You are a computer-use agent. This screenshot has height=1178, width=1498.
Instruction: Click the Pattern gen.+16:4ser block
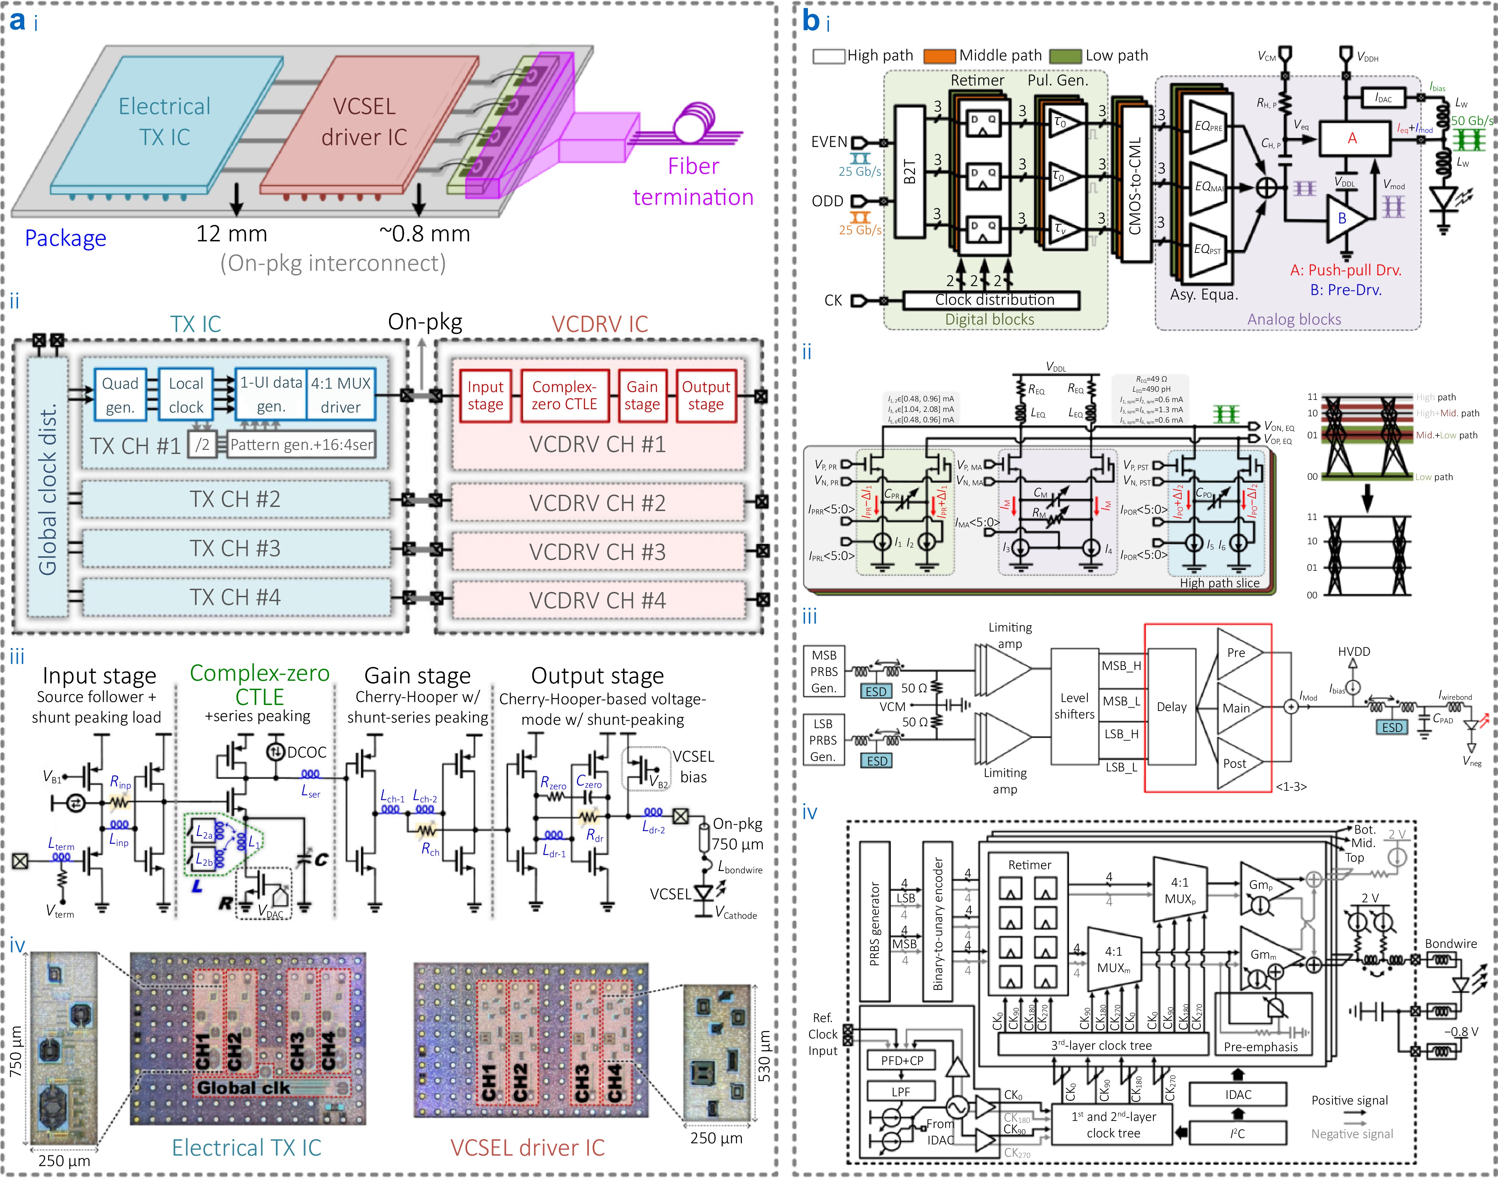(301, 445)
